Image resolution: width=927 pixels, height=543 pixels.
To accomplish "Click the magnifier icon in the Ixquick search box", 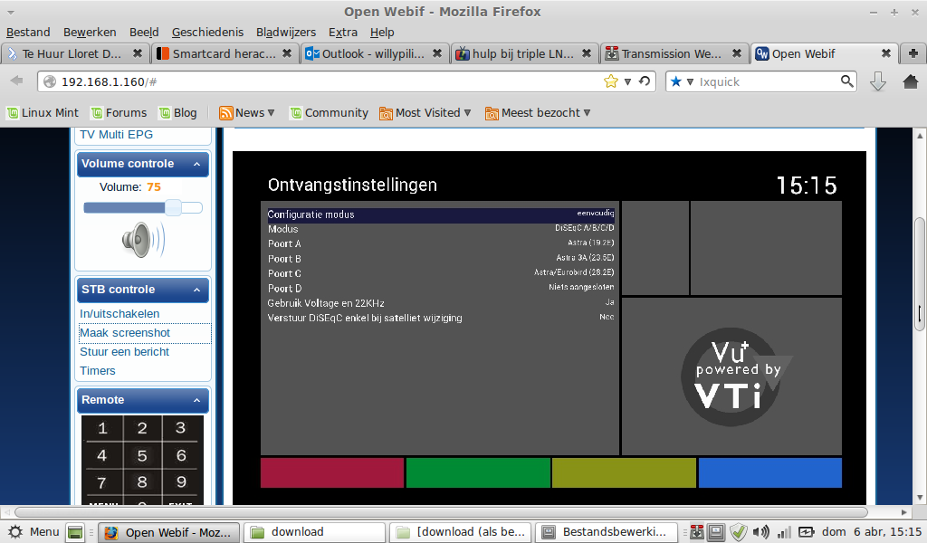I will (x=847, y=81).
